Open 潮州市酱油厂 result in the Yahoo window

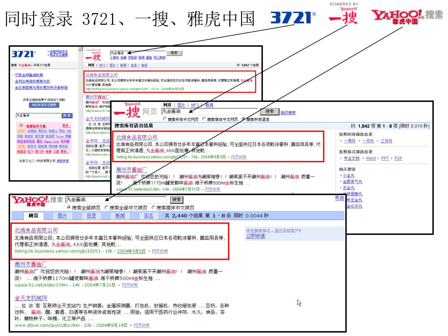[x=31, y=264]
